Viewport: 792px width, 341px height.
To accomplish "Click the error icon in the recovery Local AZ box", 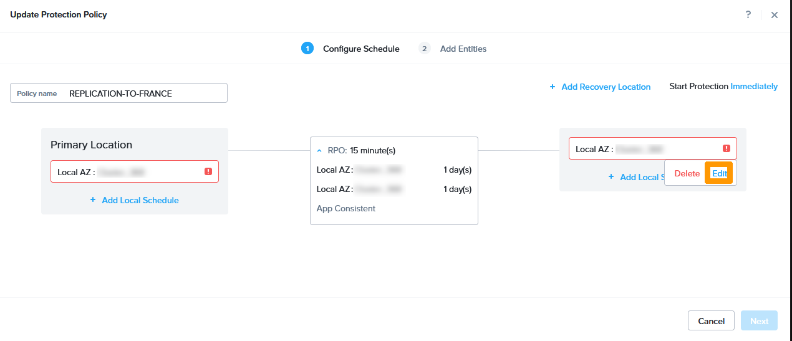I will tap(727, 148).
